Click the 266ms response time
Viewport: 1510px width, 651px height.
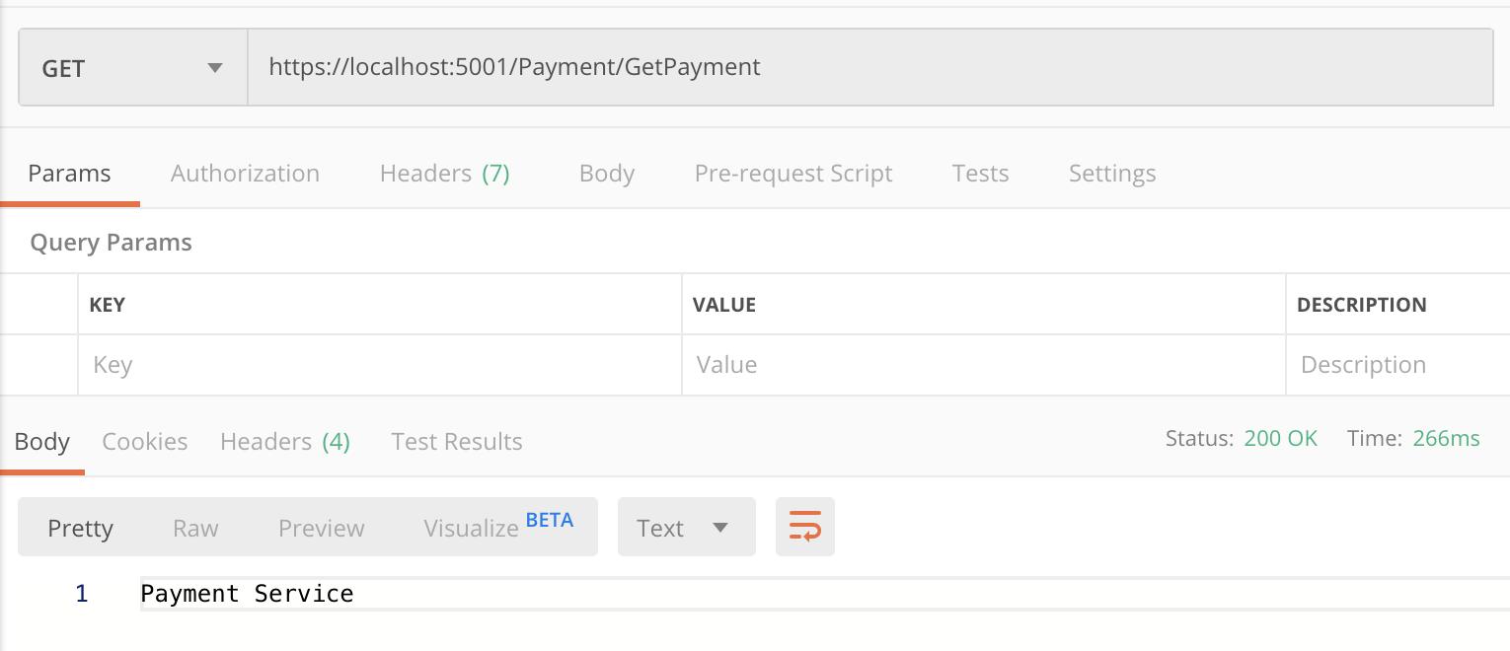(1446, 438)
